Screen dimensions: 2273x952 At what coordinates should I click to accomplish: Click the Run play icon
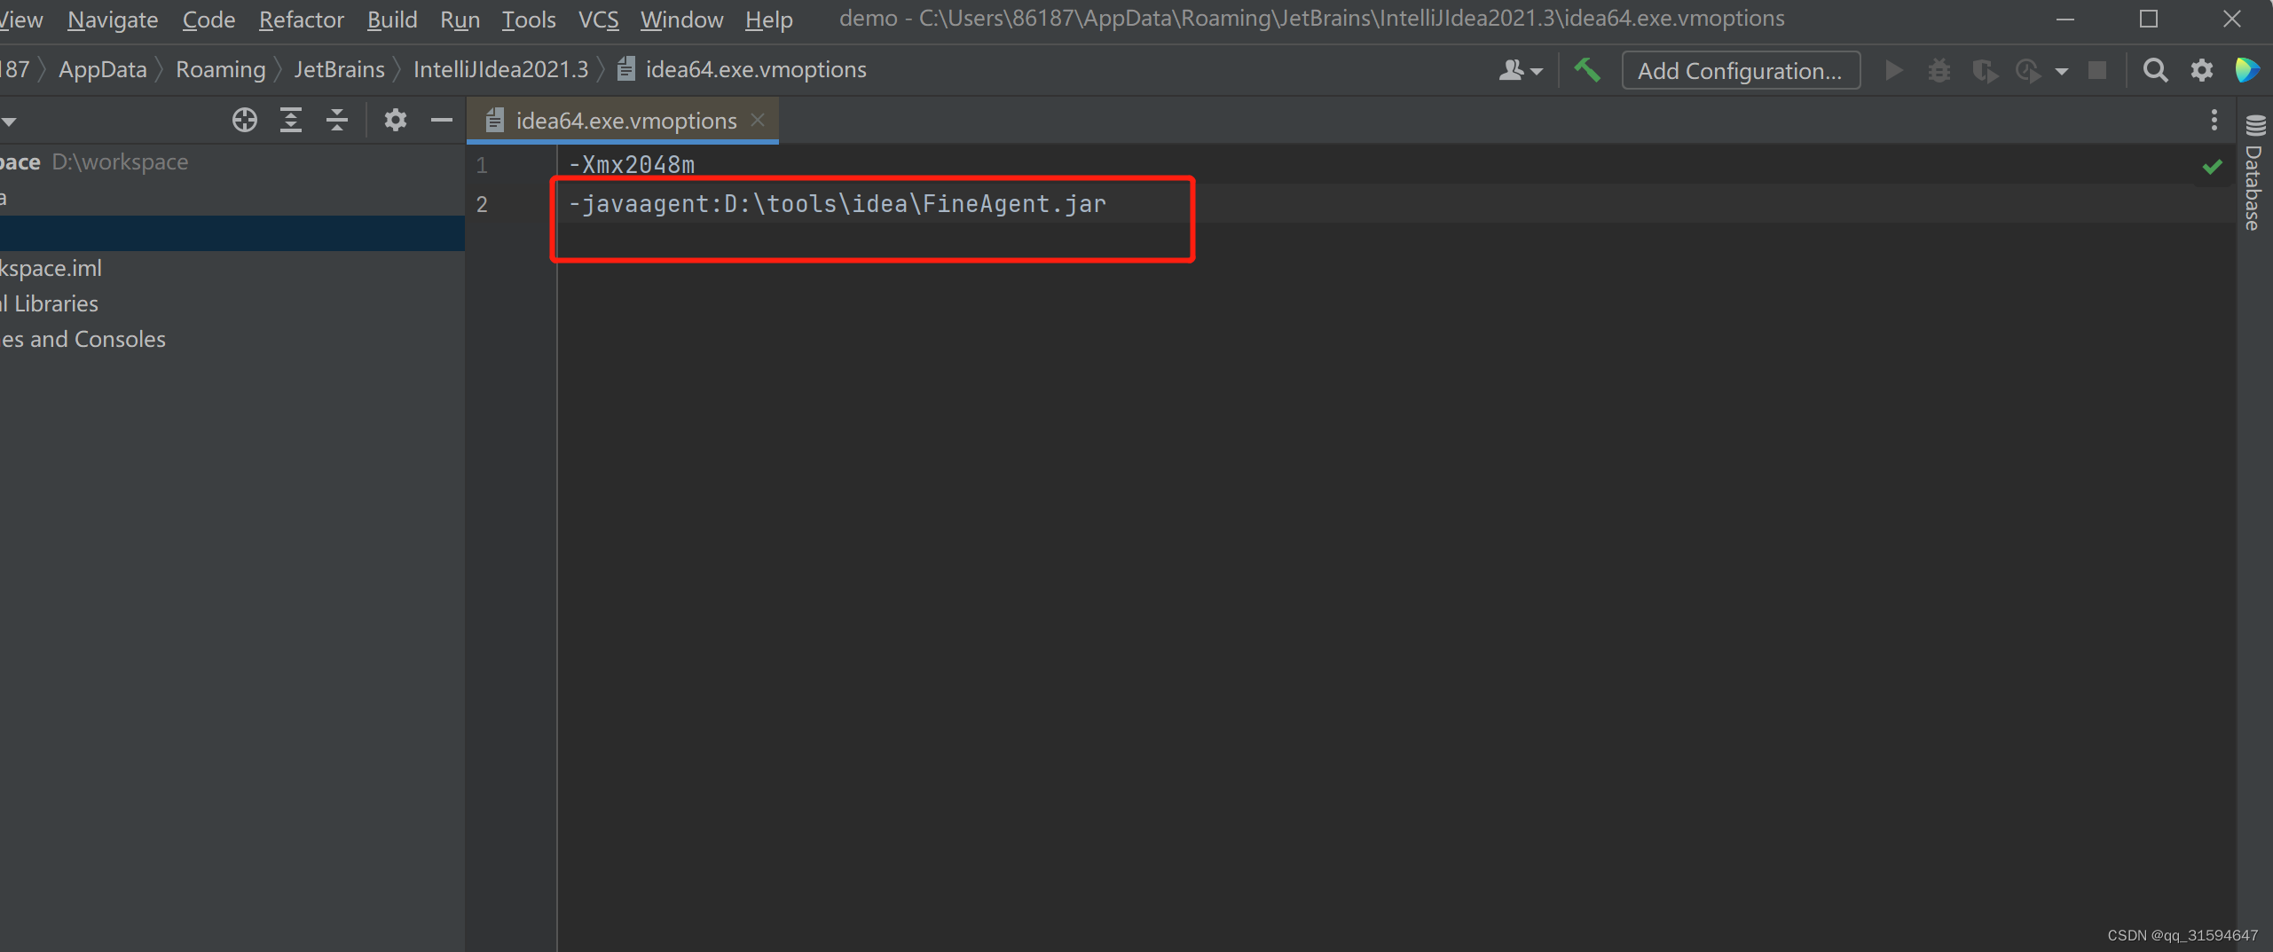pos(1894,70)
